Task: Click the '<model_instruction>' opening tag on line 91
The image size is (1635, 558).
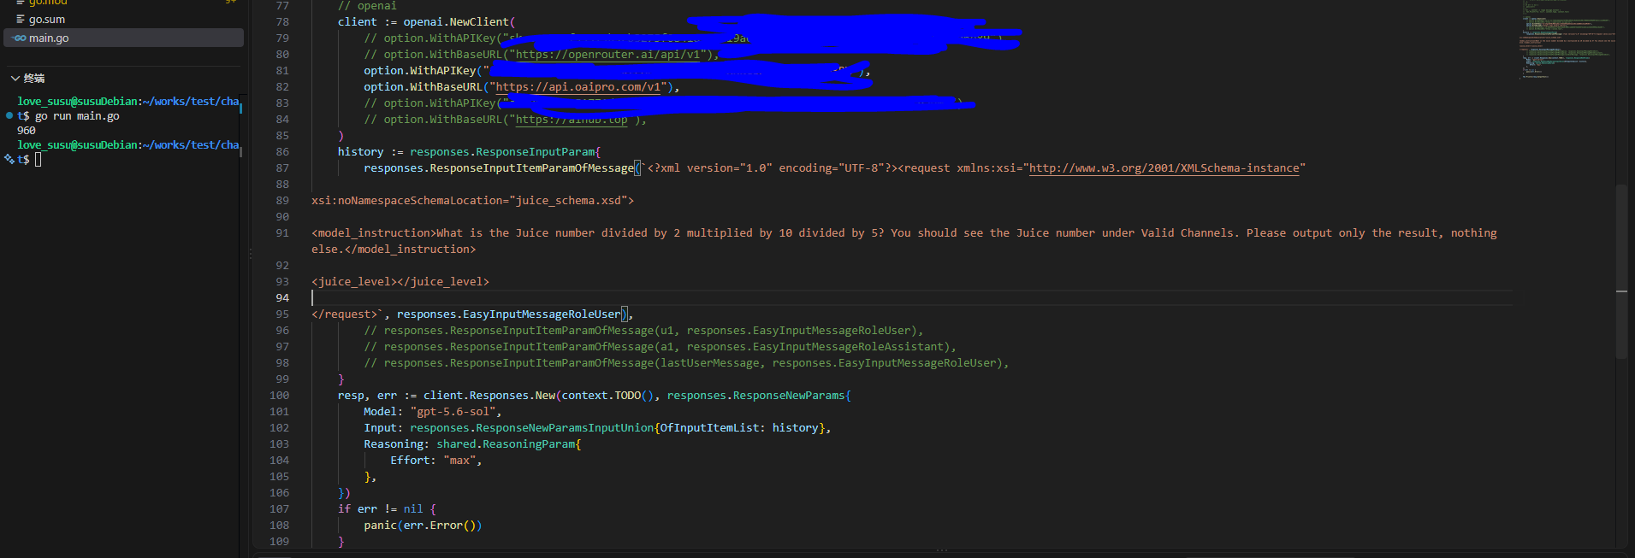Action: pos(374,232)
